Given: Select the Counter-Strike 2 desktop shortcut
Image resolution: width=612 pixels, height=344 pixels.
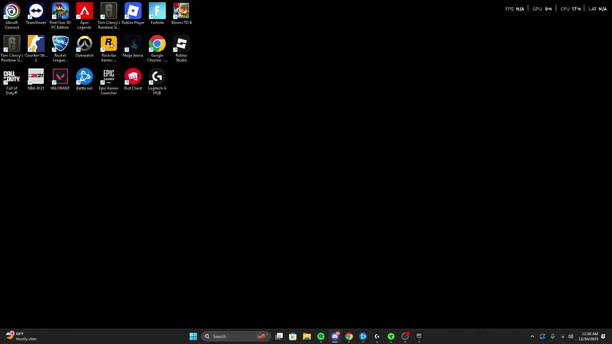Looking at the screenshot, I should coord(36,49).
